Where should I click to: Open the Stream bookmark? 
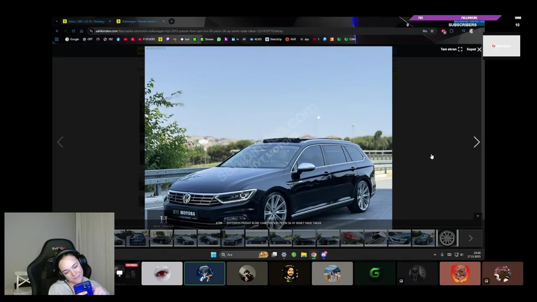(x=207, y=39)
